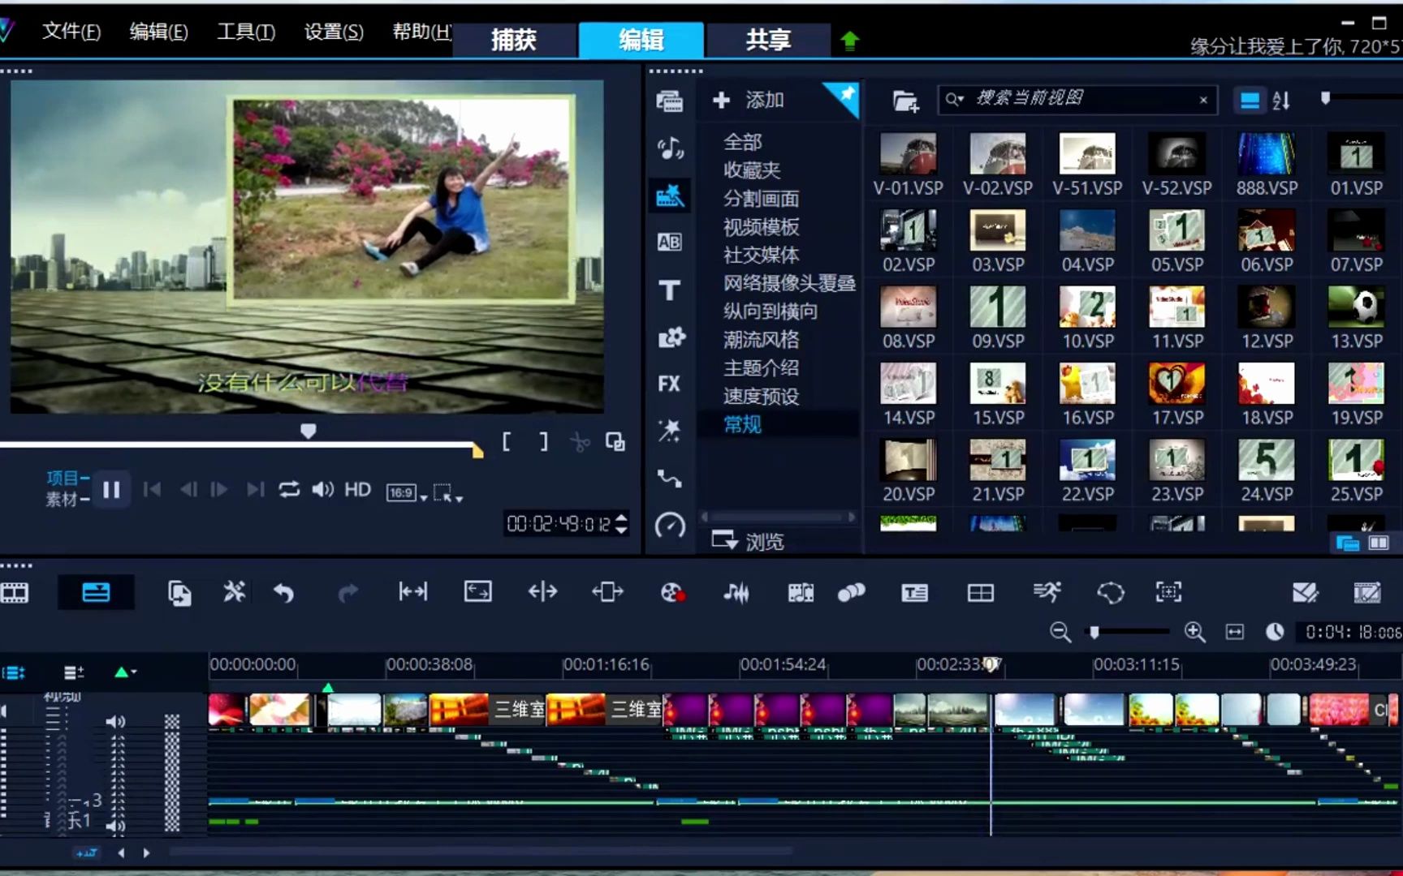Open the 设置(S) menu

tap(334, 32)
